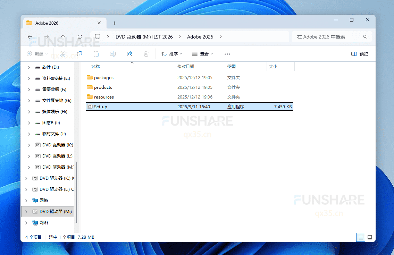Screen dimensions: 394x255
Task: Open the 新建 dropdown
Action: (x=37, y=54)
